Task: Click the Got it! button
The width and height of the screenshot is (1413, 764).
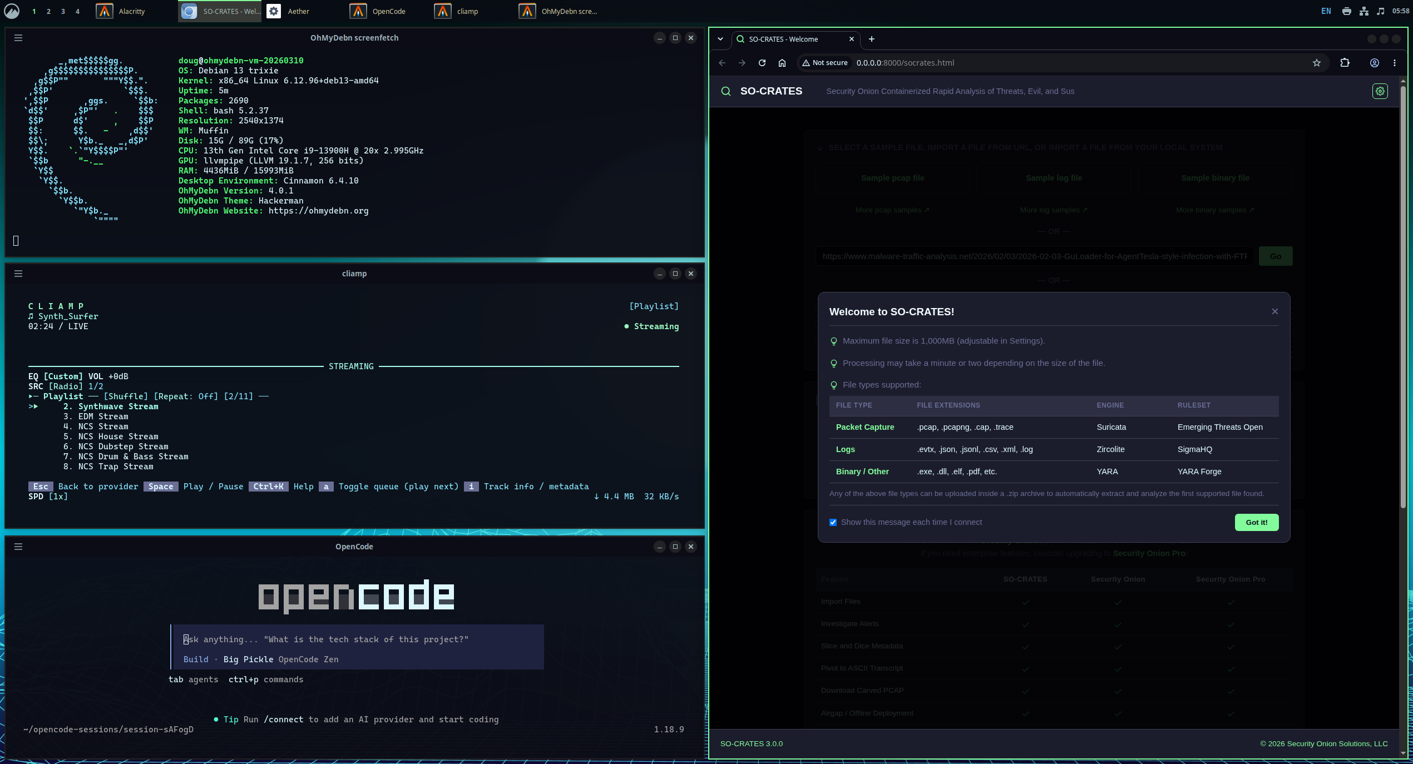Action: pos(1256,522)
